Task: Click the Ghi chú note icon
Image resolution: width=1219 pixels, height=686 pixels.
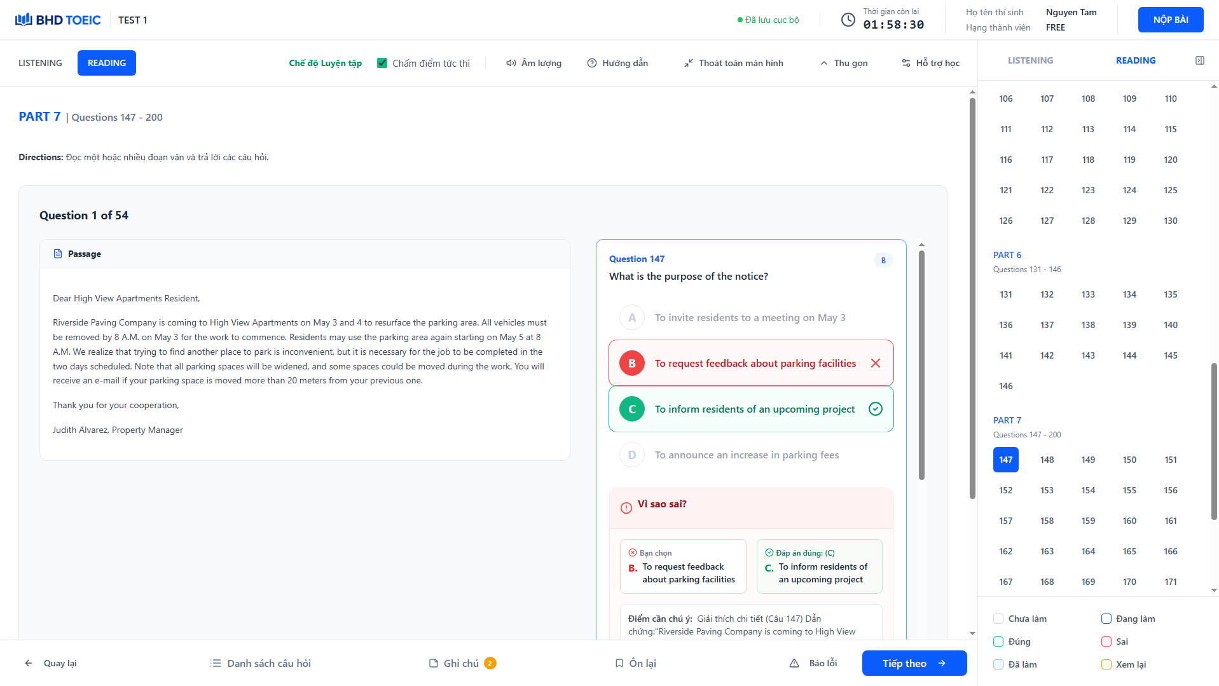Action: [434, 663]
